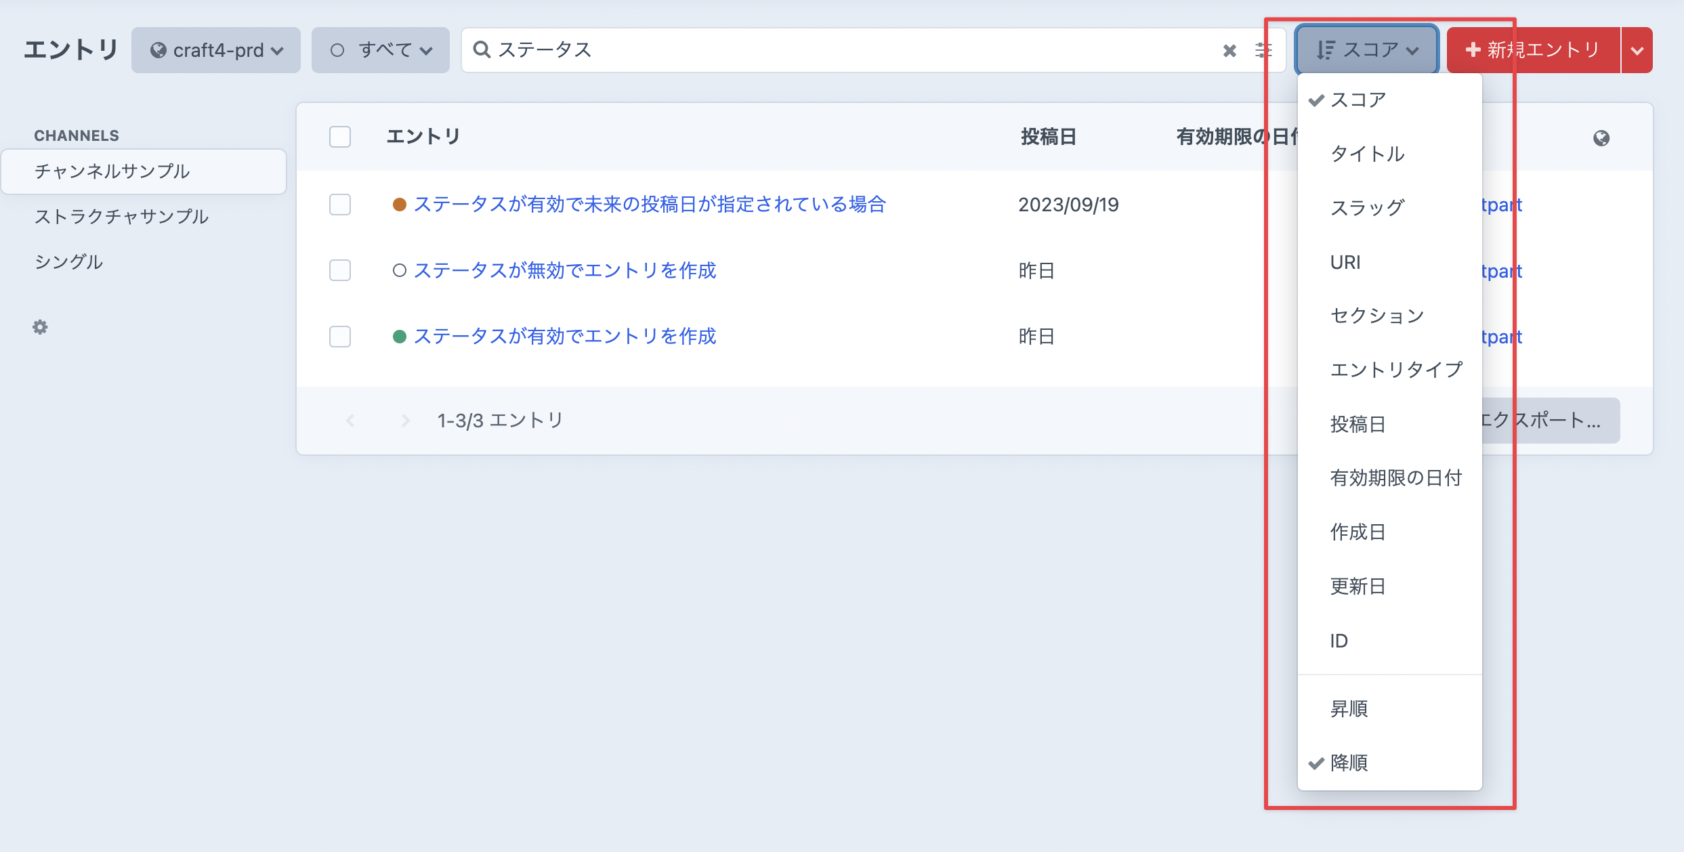
Task: Open the sidebar settings gear
Action: [x=40, y=326]
